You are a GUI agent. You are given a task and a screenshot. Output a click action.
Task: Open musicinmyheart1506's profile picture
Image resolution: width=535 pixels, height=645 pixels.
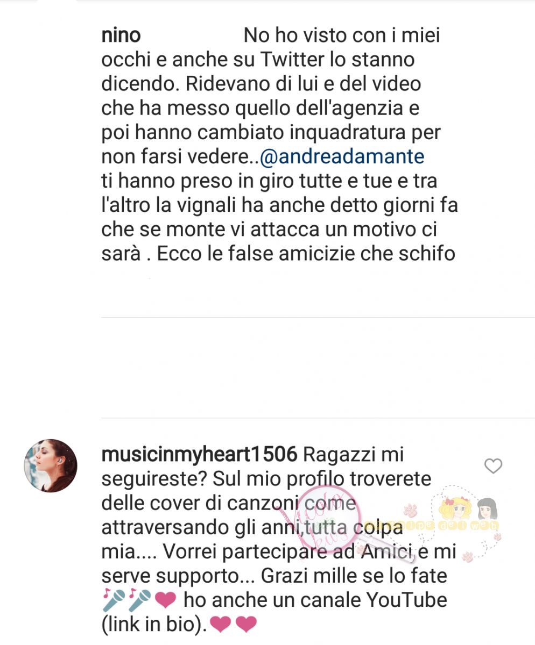click(51, 465)
